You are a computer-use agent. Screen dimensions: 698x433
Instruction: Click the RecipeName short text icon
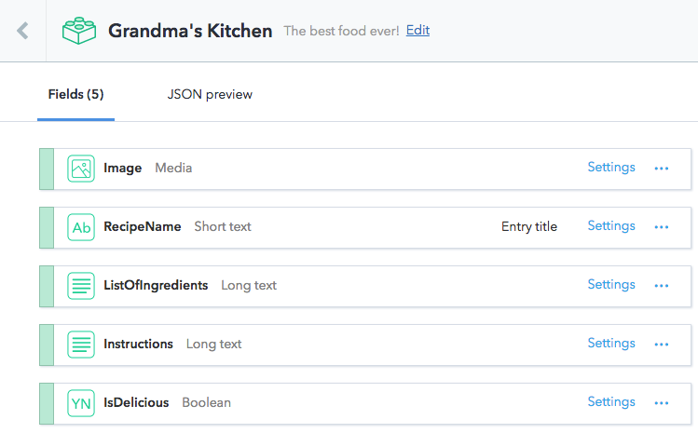[81, 227]
